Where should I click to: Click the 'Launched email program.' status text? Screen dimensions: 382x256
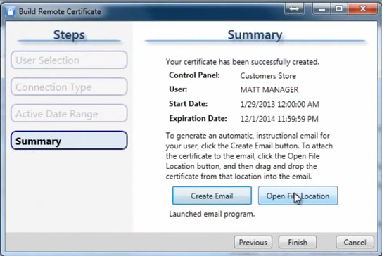(212, 214)
